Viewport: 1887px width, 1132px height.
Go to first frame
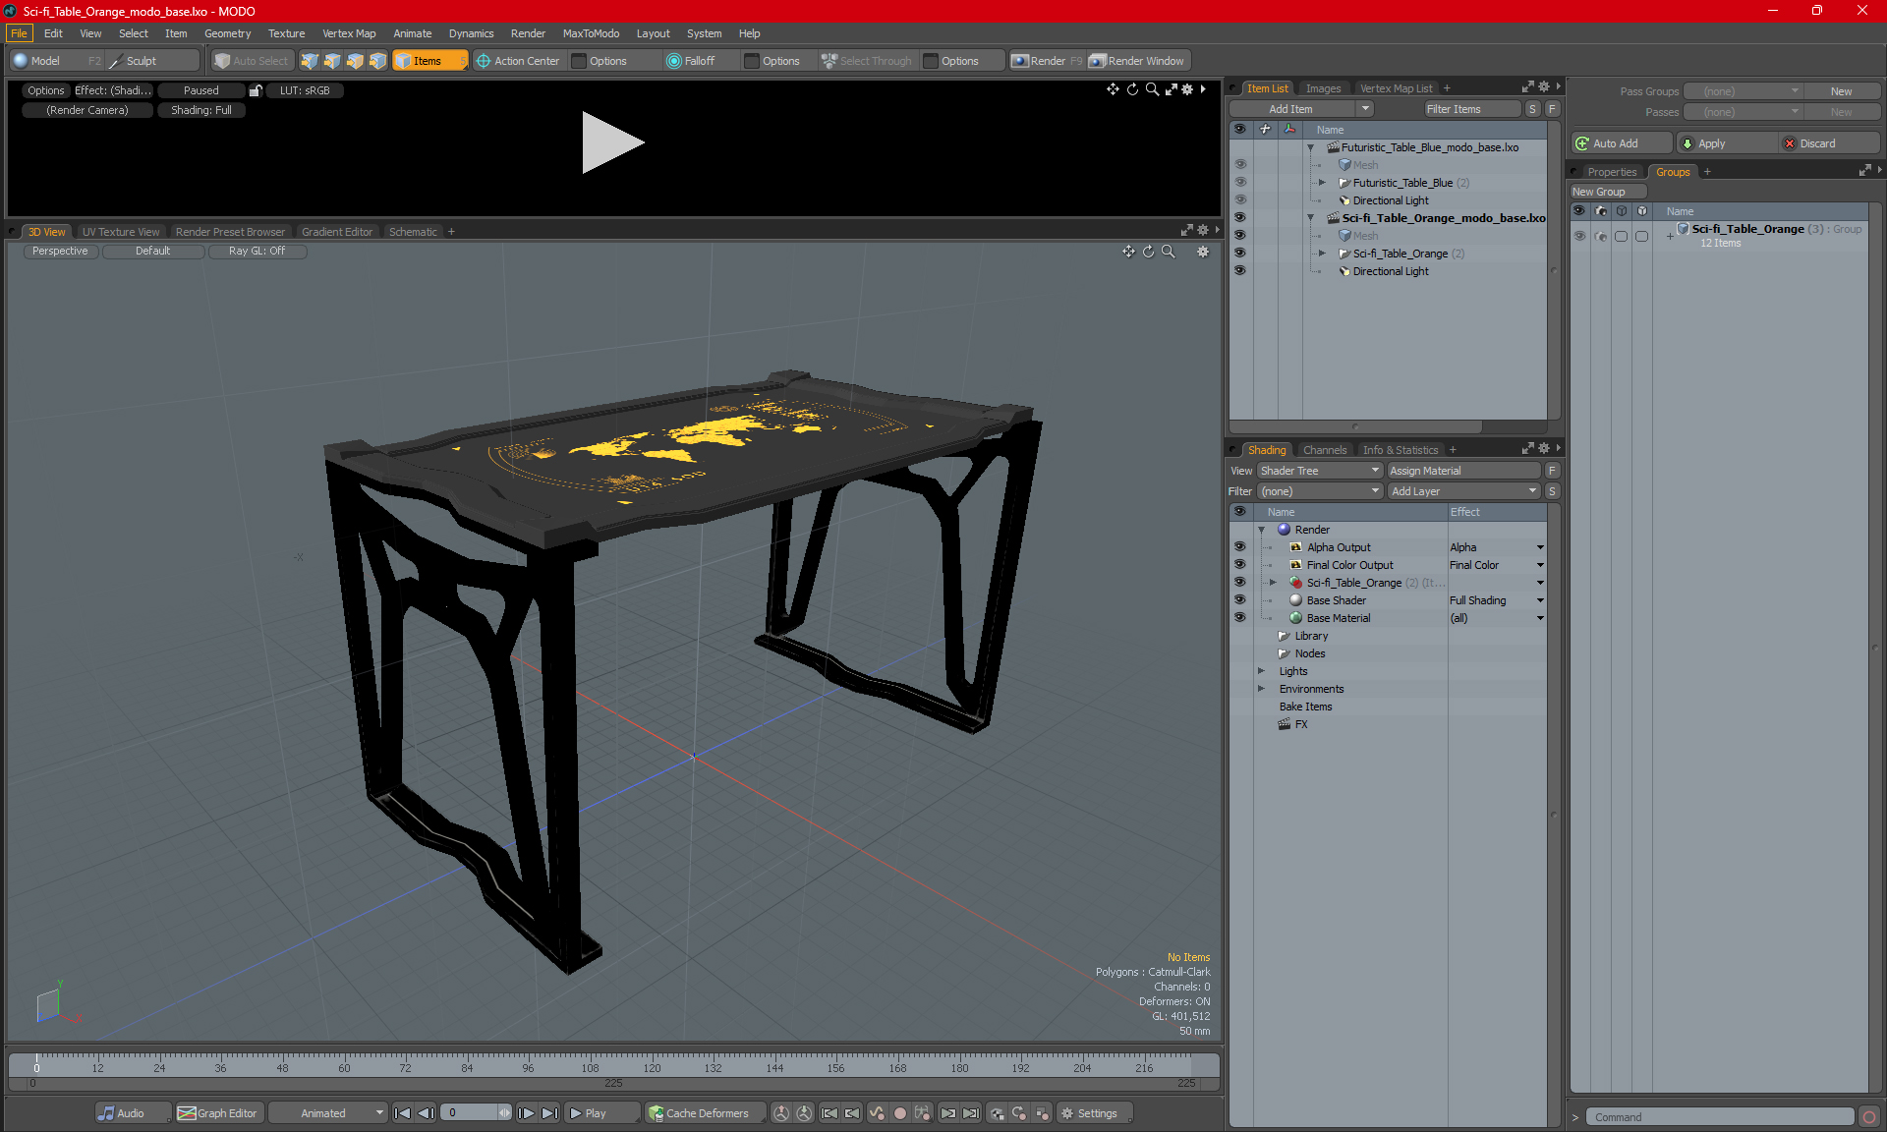tap(402, 1113)
